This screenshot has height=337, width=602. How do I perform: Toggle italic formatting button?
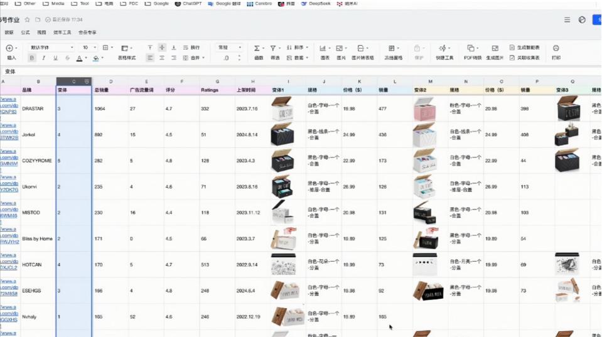[x=44, y=58]
